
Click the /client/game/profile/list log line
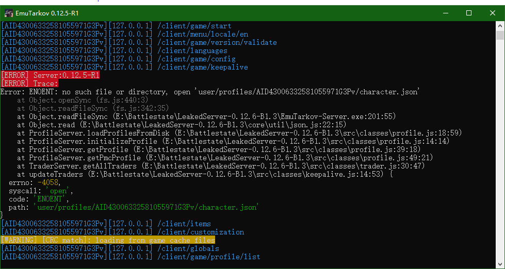pos(131,257)
